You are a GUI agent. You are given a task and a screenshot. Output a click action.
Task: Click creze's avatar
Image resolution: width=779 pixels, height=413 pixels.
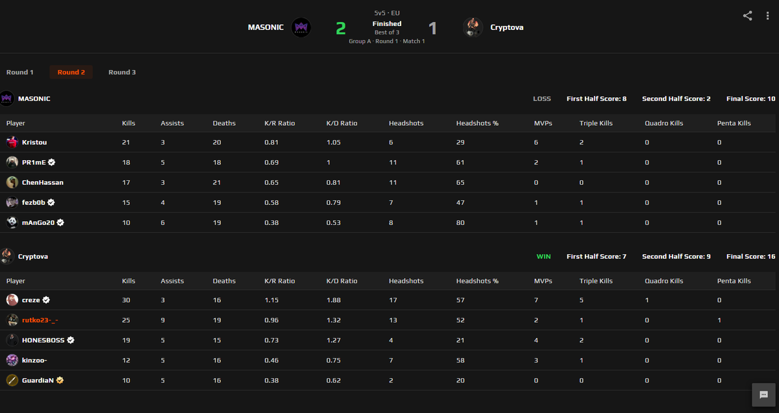12,300
